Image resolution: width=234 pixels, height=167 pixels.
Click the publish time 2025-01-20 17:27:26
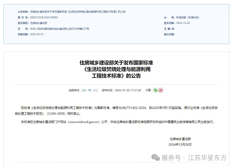128,90
